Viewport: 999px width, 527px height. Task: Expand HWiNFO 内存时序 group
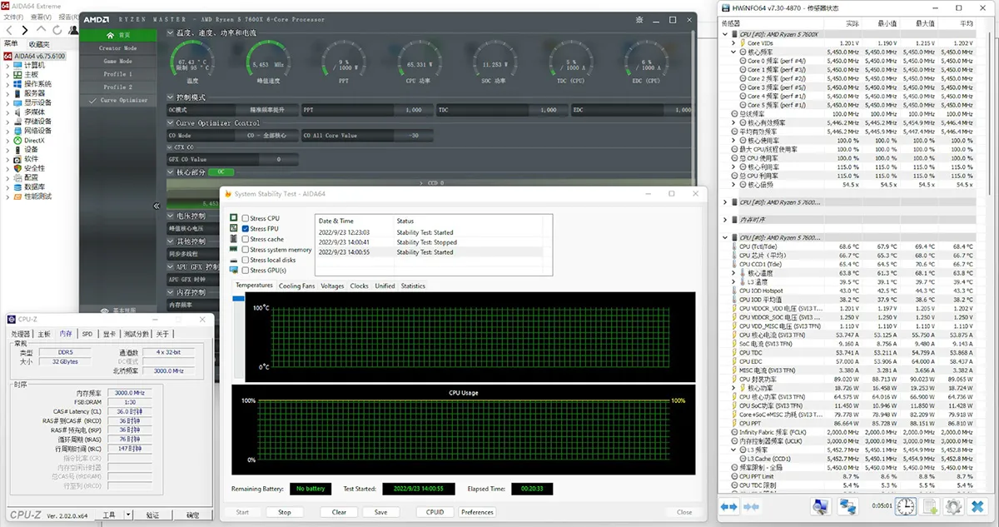pos(724,219)
